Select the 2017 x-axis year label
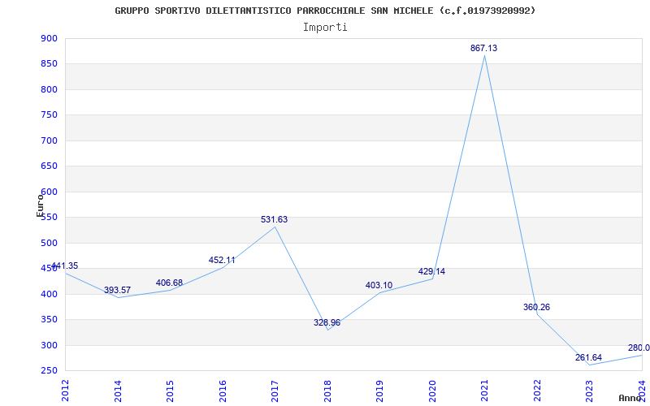650x406 pixels. tap(275, 391)
